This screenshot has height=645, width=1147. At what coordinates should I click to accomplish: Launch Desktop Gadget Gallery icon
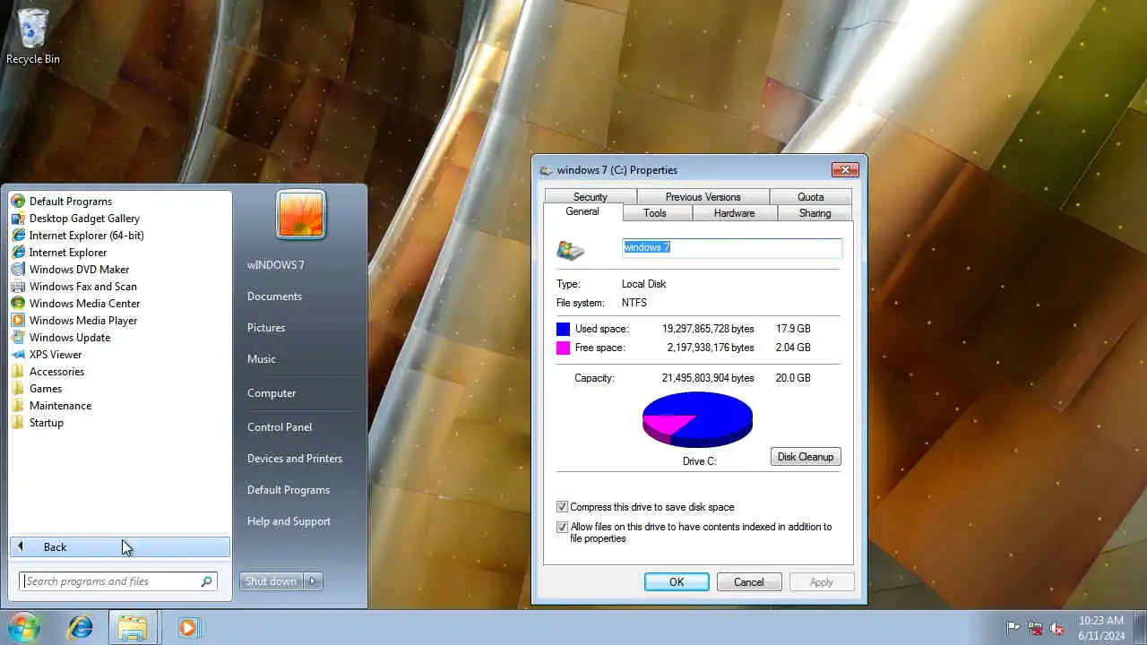18,219
